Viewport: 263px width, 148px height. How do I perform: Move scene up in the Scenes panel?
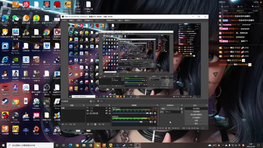(71, 124)
